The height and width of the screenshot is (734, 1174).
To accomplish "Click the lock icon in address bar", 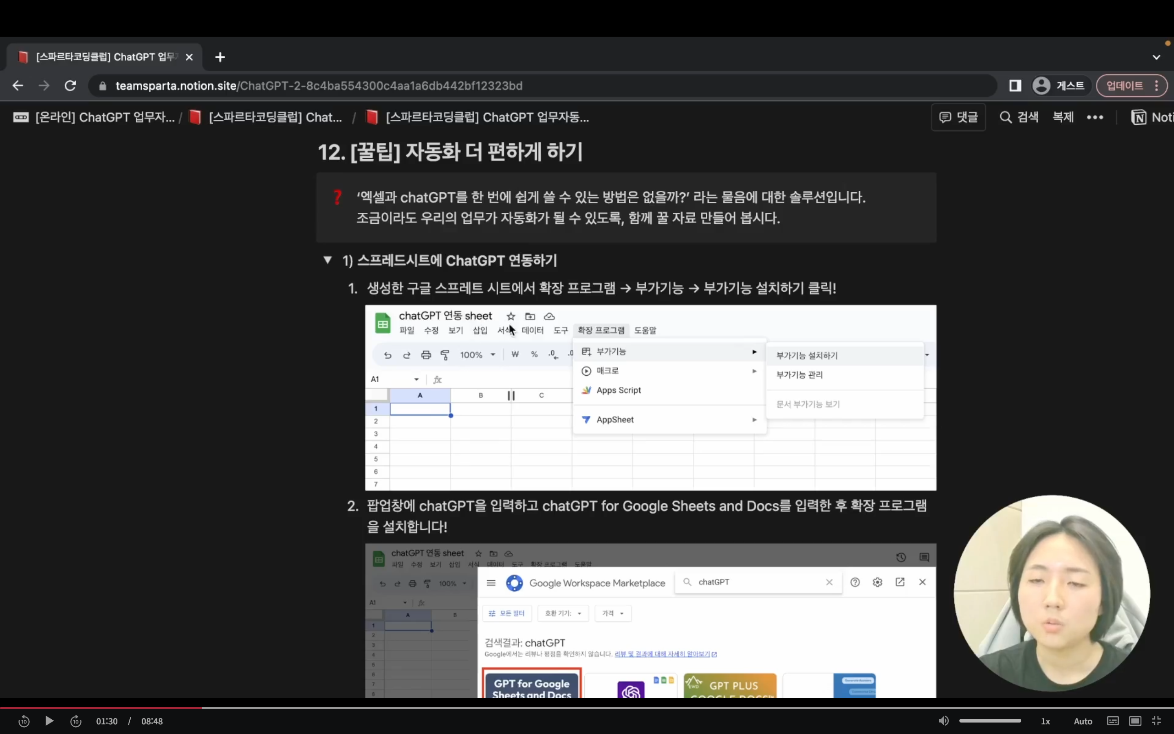I will [x=102, y=86].
